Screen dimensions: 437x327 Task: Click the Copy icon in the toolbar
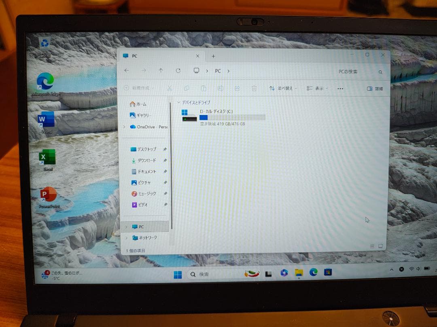click(187, 88)
